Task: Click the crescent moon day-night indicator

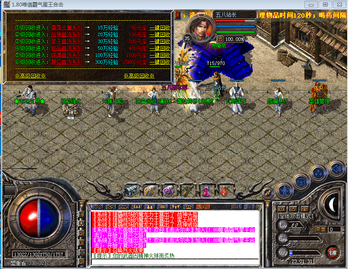Action: (332, 205)
